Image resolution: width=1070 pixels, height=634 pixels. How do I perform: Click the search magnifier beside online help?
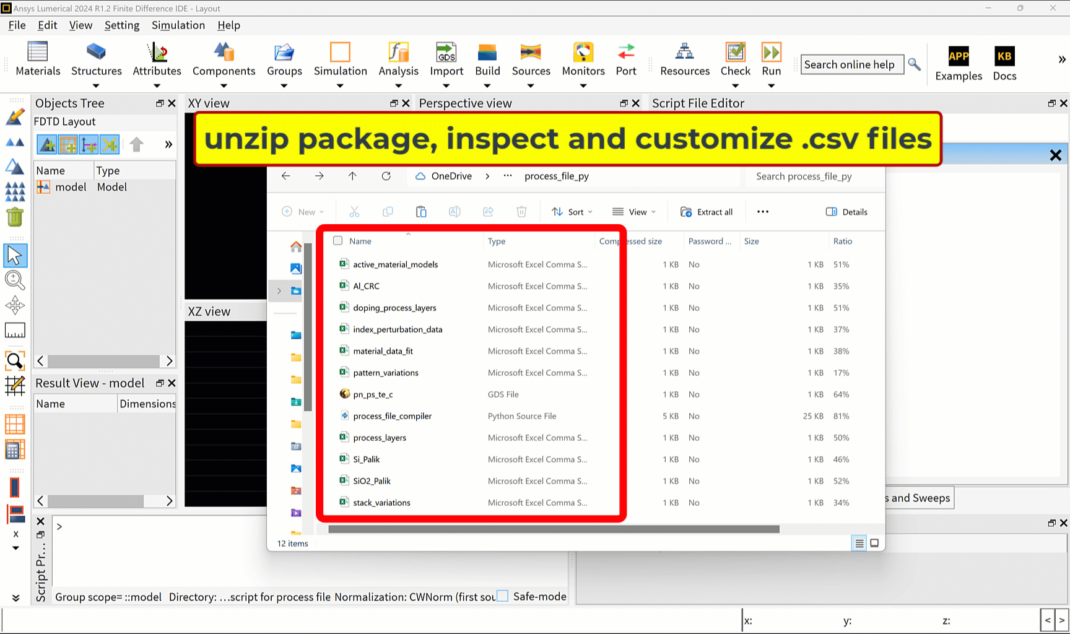(x=914, y=64)
